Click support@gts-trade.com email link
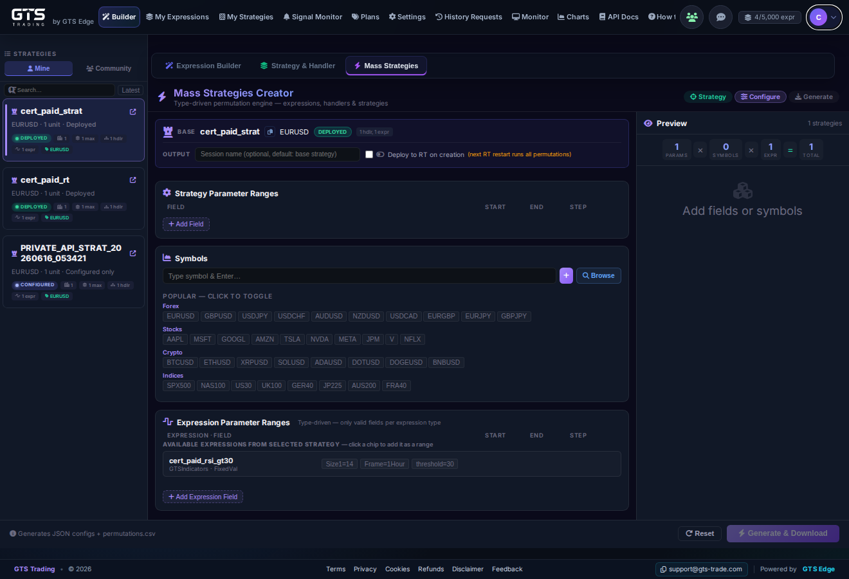The width and height of the screenshot is (849, 579). tap(701, 569)
